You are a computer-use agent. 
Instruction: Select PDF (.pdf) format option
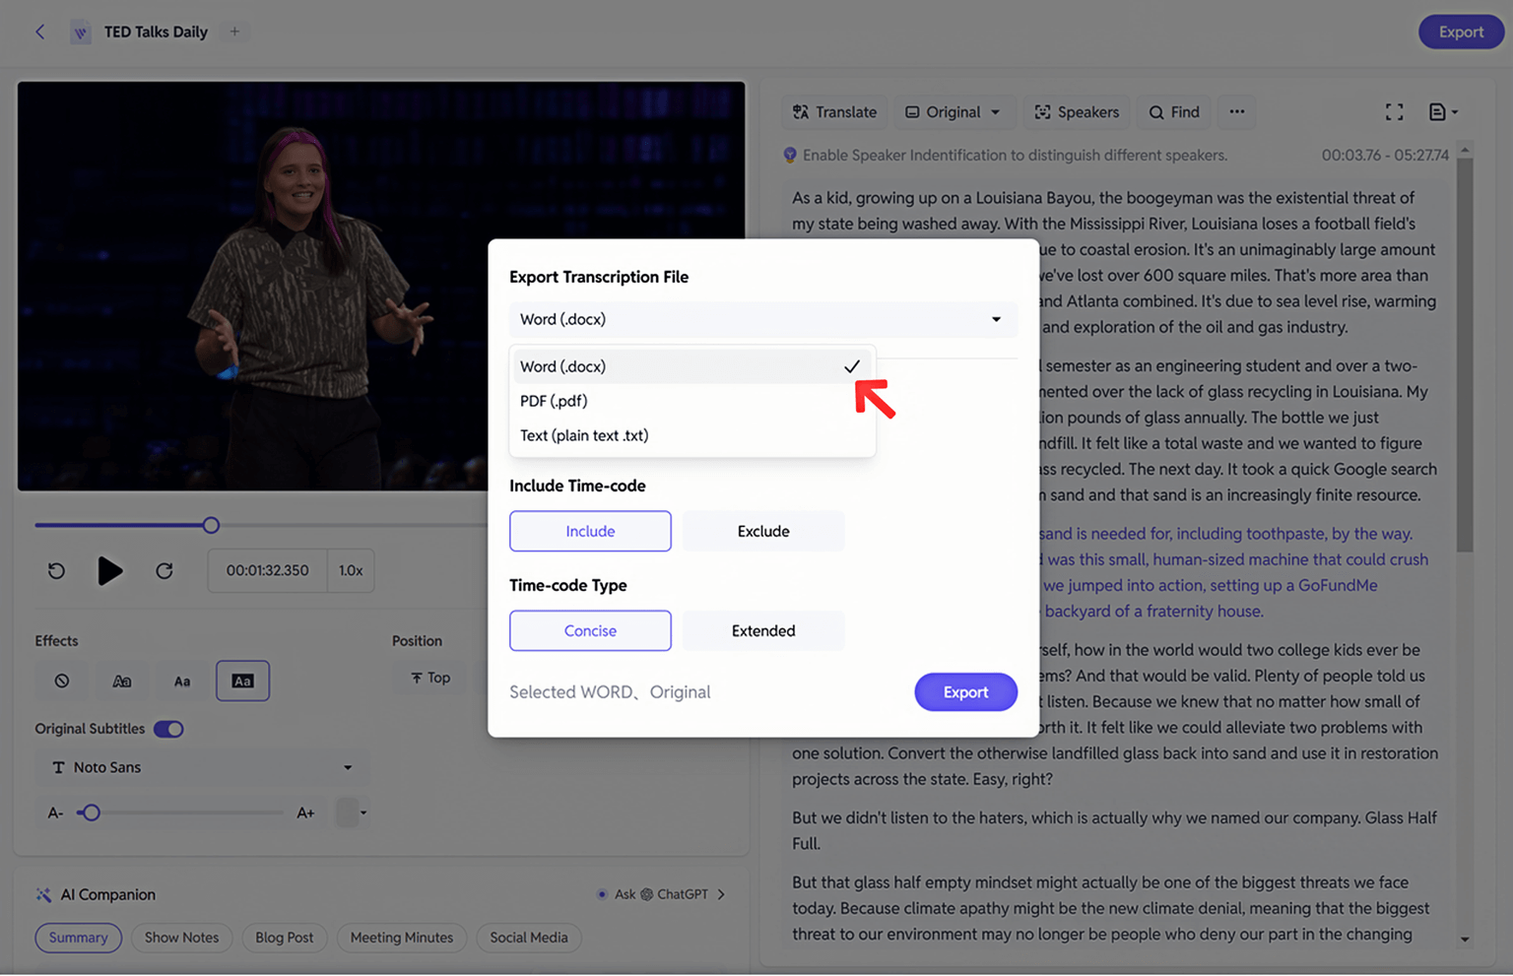click(691, 401)
